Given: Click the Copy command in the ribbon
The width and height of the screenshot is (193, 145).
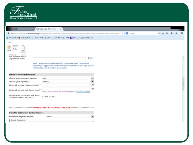Looking at the screenshot, I should [16, 46].
